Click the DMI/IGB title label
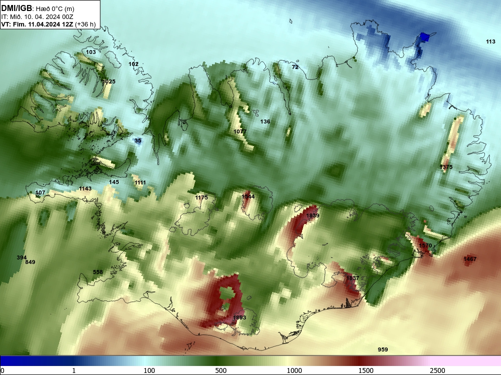The width and height of the screenshot is (501, 375). pos(17,8)
